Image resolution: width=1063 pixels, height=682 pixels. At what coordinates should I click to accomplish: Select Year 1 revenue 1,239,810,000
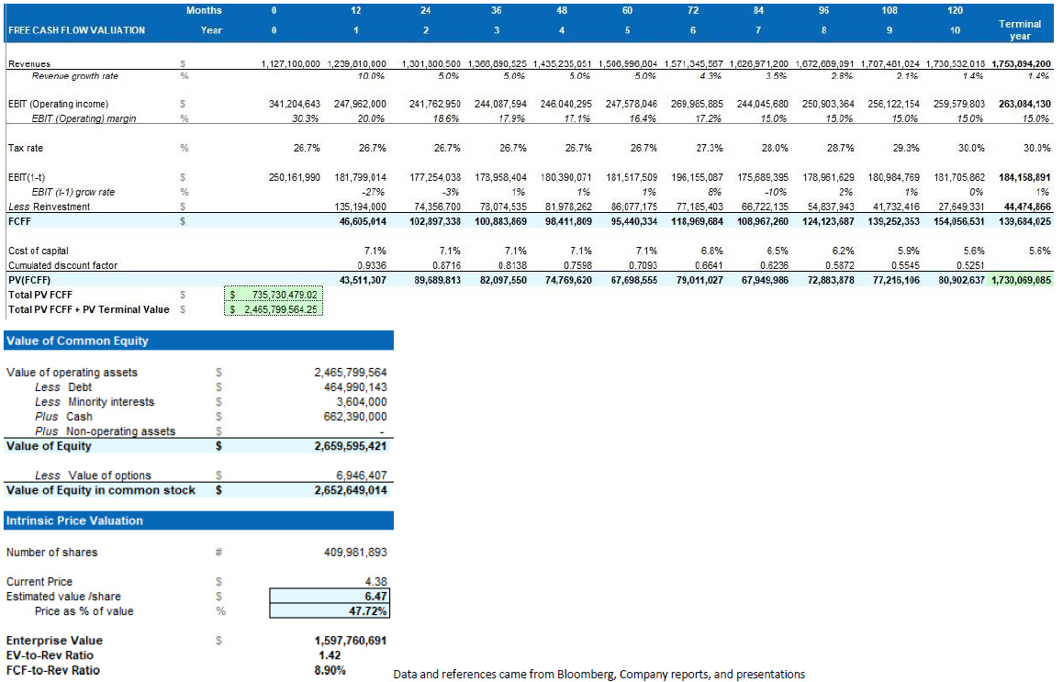356,63
